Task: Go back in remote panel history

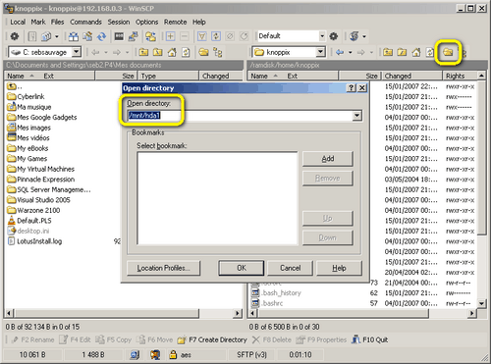Action: coord(340,52)
